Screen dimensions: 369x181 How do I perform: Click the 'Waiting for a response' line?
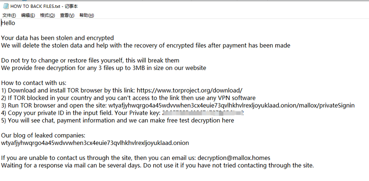157,165
